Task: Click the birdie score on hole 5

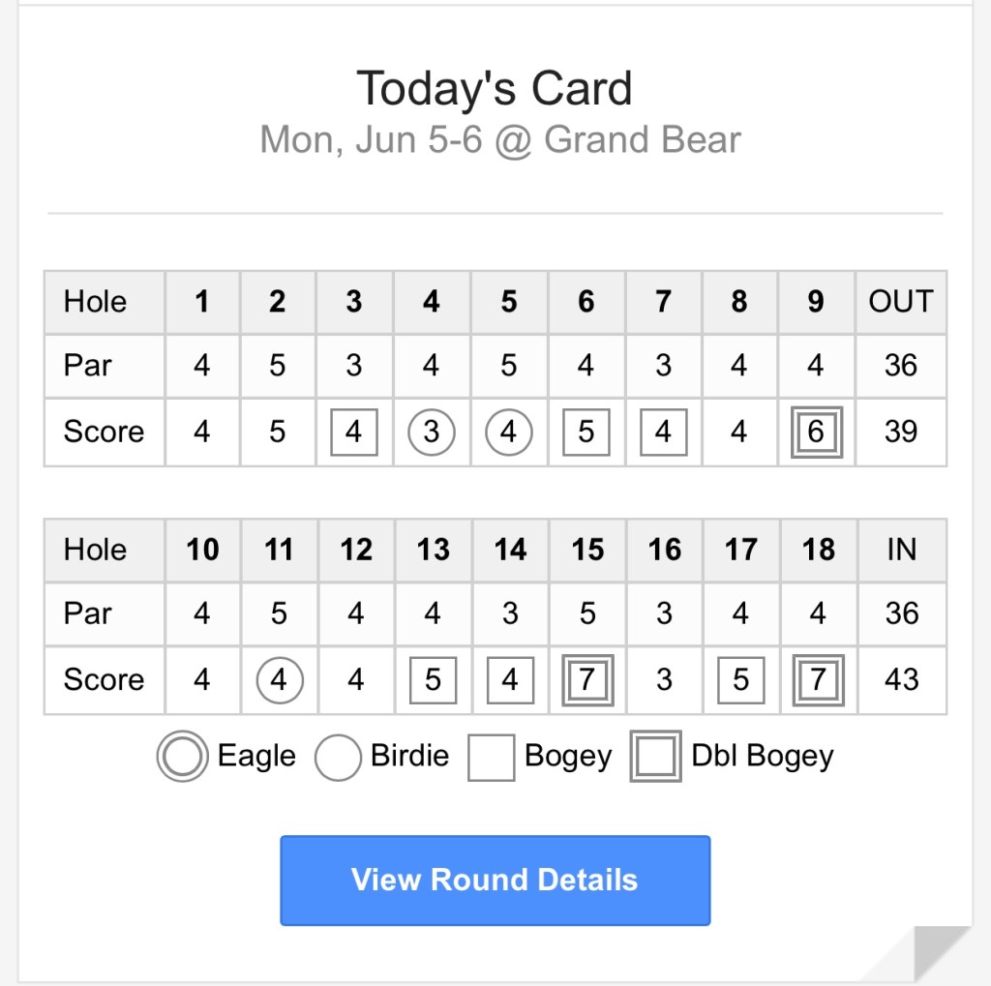Action: [x=509, y=432]
